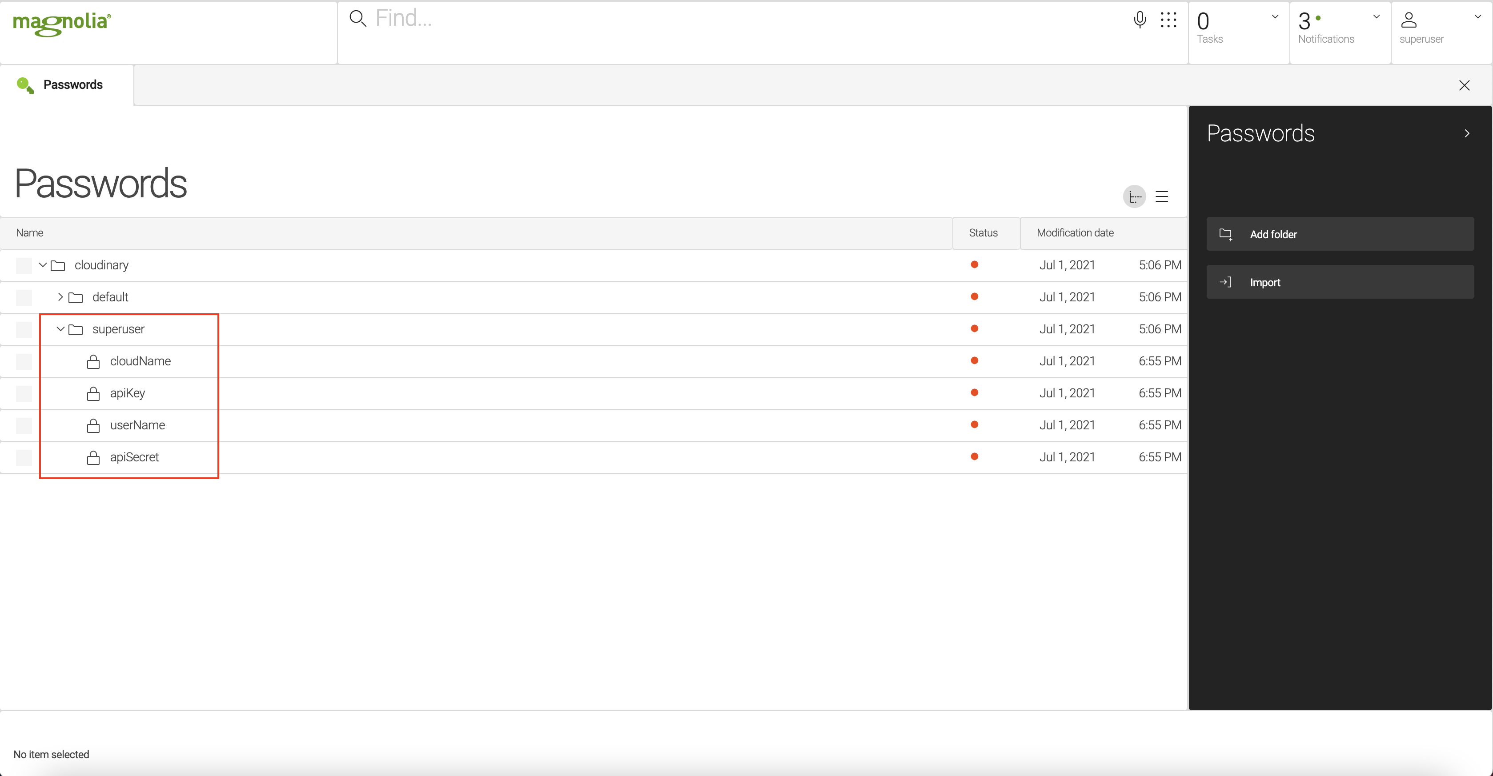Select the cloudName password entry
The image size is (1493, 776).
click(140, 362)
